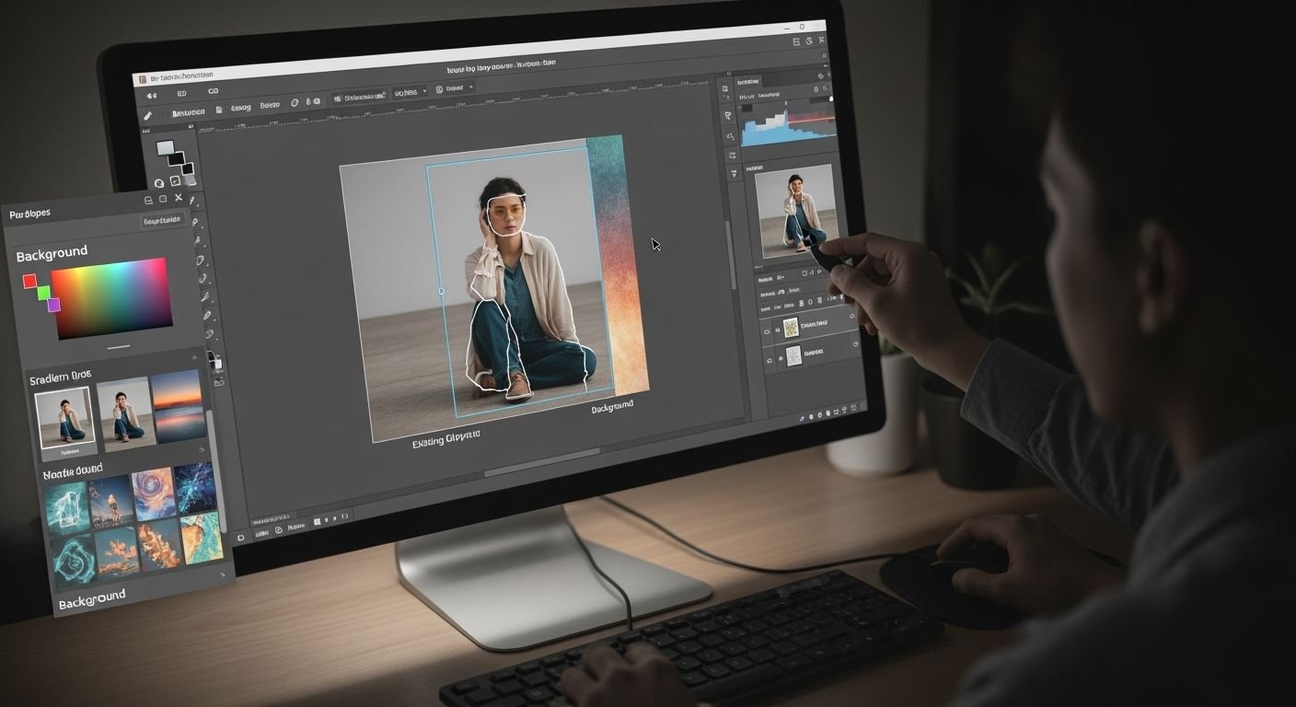Choose the teal crystal texture thumbnail

point(67,508)
